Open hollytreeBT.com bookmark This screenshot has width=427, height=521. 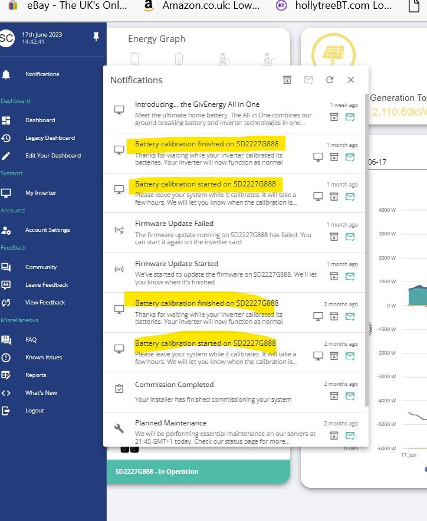tap(334, 6)
